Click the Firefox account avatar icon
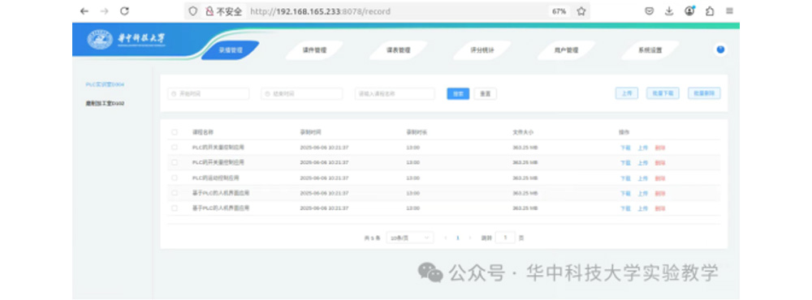The width and height of the screenshot is (812, 300). click(689, 11)
